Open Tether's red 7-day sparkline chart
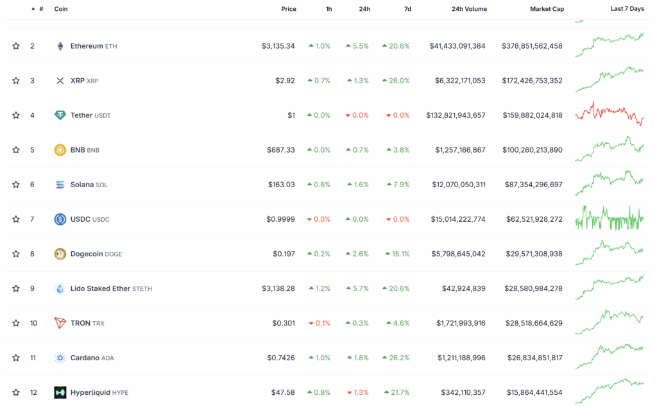Viewport: 657px width, 407px height. coord(610,114)
